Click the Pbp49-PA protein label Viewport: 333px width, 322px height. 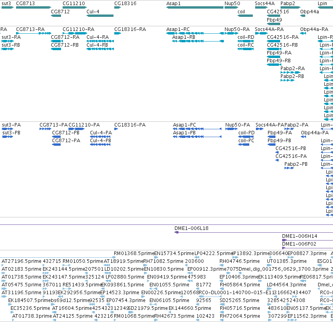point(280,133)
